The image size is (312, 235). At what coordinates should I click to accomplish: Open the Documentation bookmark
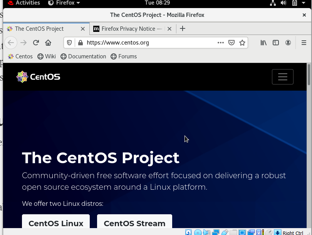tap(83, 56)
